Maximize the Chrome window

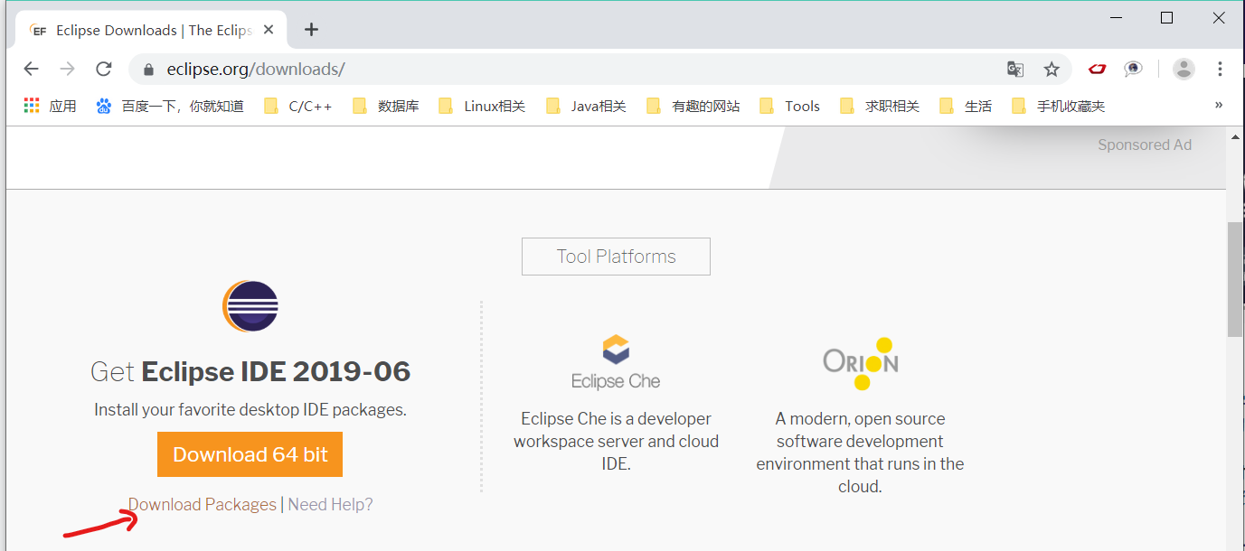point(1167,17)
